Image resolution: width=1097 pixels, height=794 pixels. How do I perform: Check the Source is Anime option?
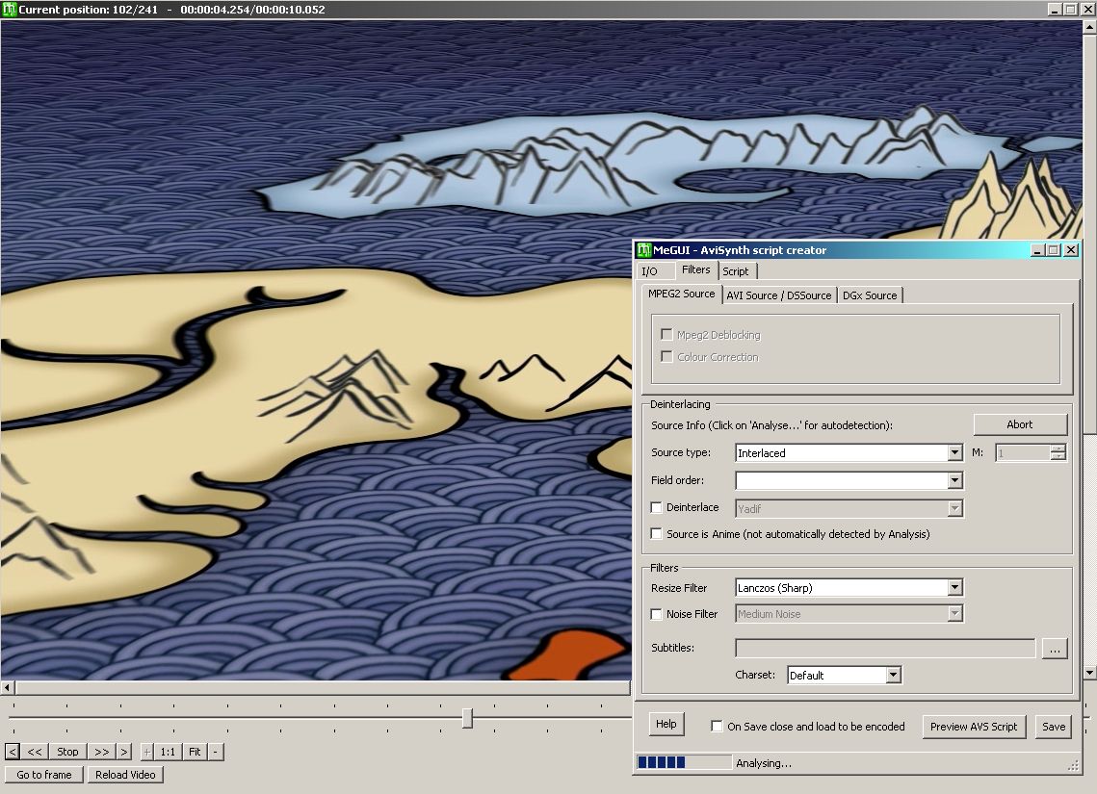(657, 534)
